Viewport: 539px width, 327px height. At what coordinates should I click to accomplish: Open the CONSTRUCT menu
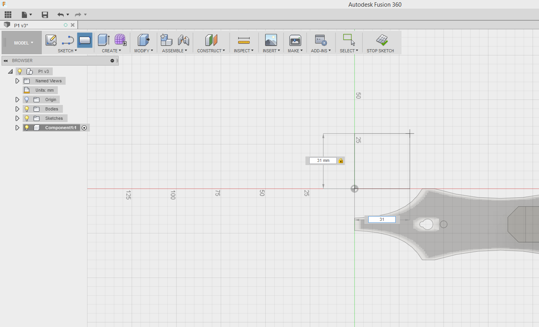(211, 51)
